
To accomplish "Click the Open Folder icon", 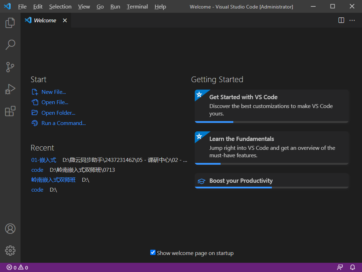I will tap(35, 113).
